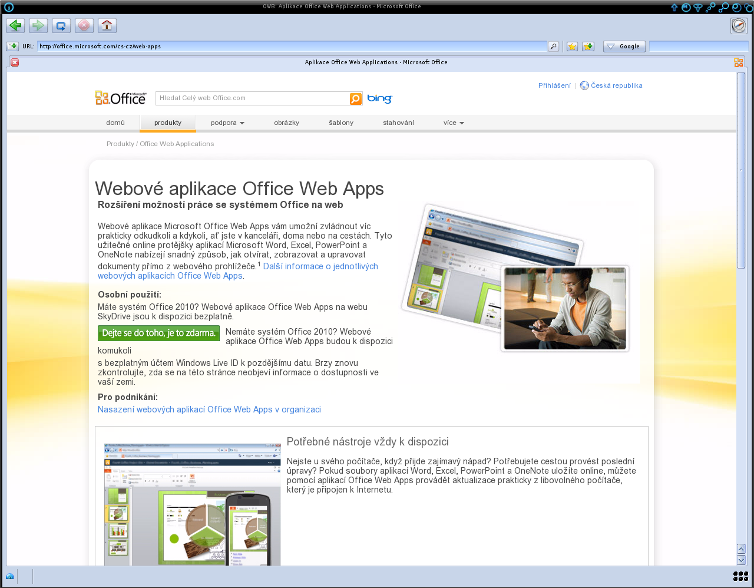Click the tab title 'Aplikace Office Web Applications - Microsoft Office'
754x588 pixels.
pos(376,62)
